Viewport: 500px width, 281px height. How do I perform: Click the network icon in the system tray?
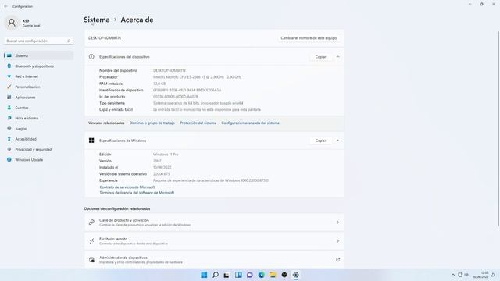(460, 275)
